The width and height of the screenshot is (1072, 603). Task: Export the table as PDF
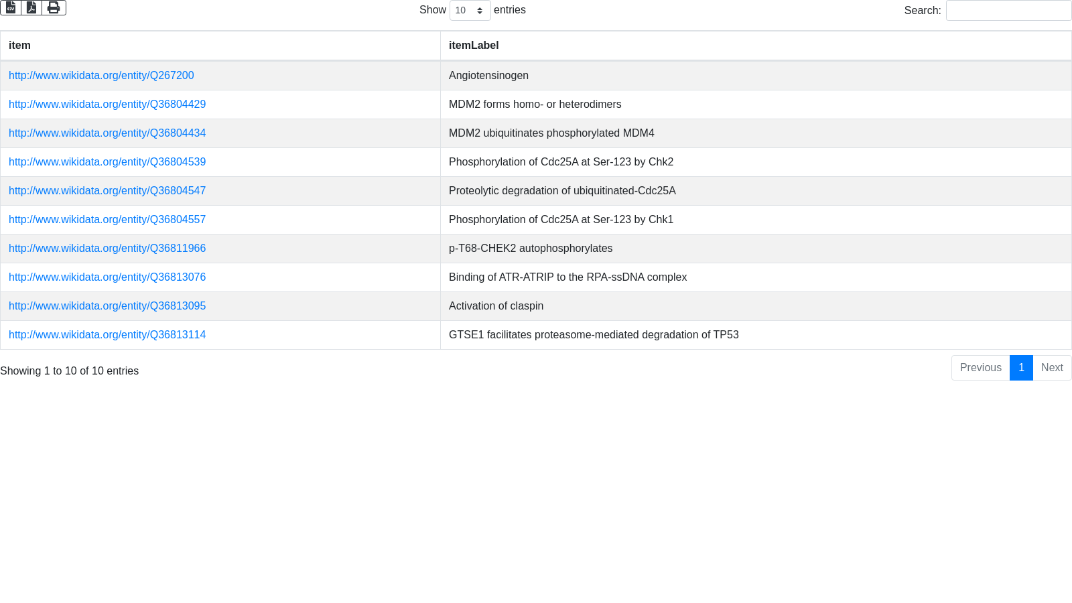31,7
